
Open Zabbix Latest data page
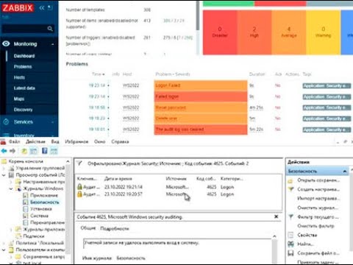24,88
